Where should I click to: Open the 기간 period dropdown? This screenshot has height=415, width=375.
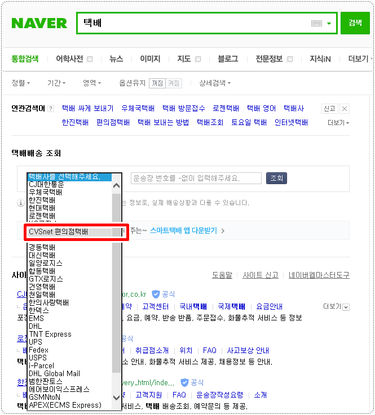pyautogui.click(x=56, y=83)
